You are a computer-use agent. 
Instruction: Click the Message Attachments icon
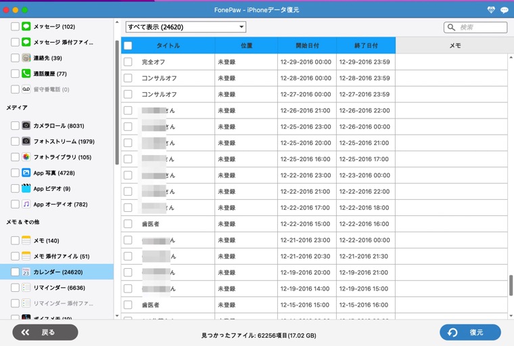(26, 42)
